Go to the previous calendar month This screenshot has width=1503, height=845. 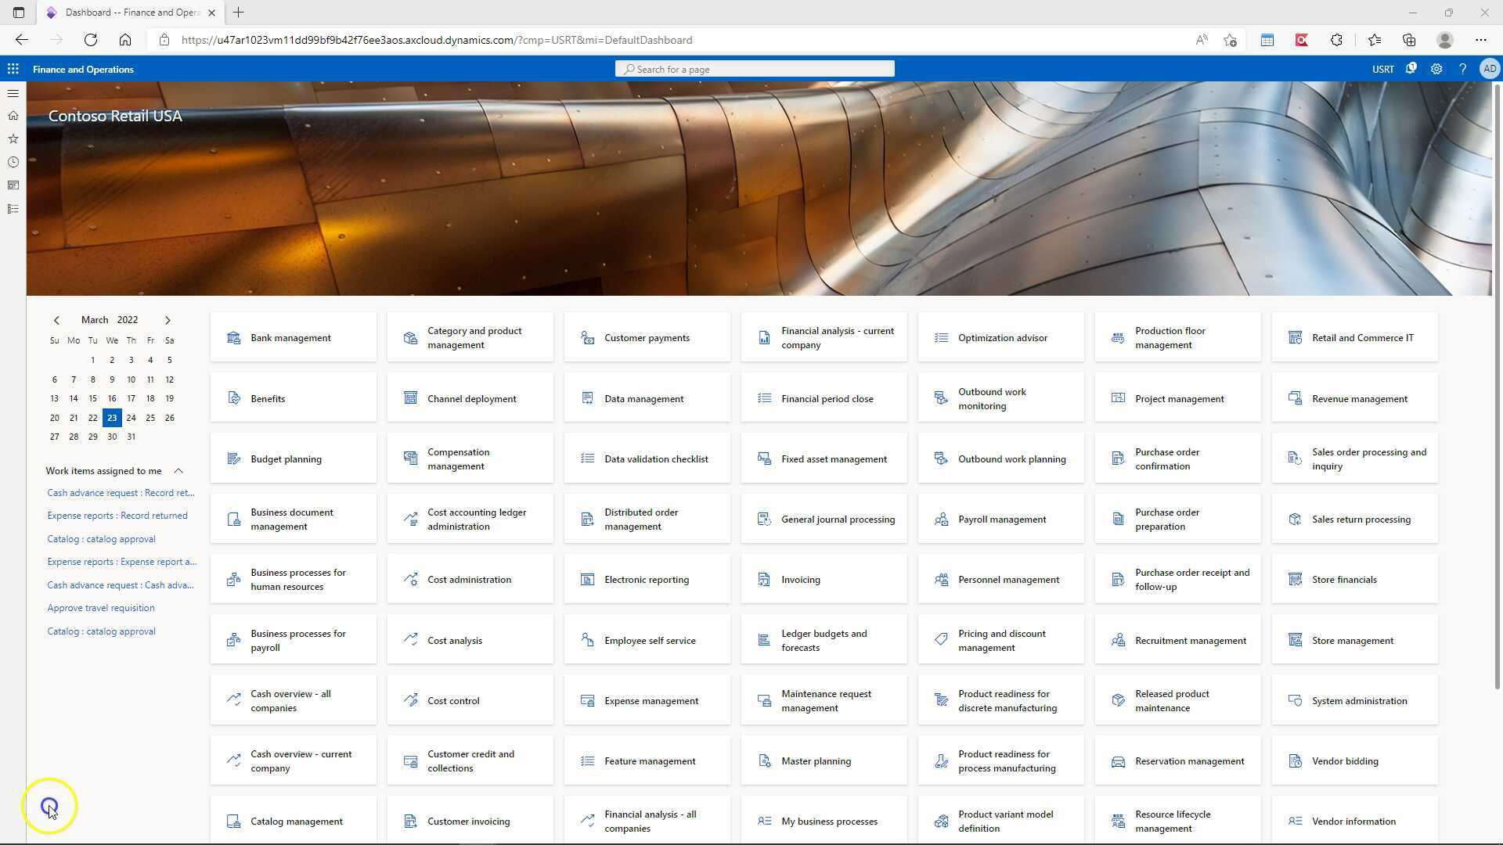click(x=56, y=320)
